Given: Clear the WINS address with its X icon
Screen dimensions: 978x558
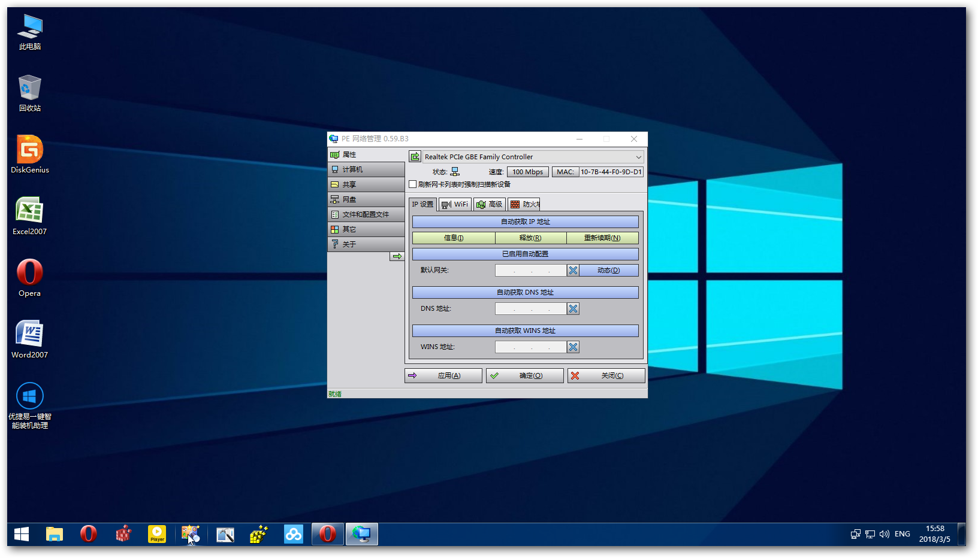Looking at the screenshot, I should click(x=573, y=347).
